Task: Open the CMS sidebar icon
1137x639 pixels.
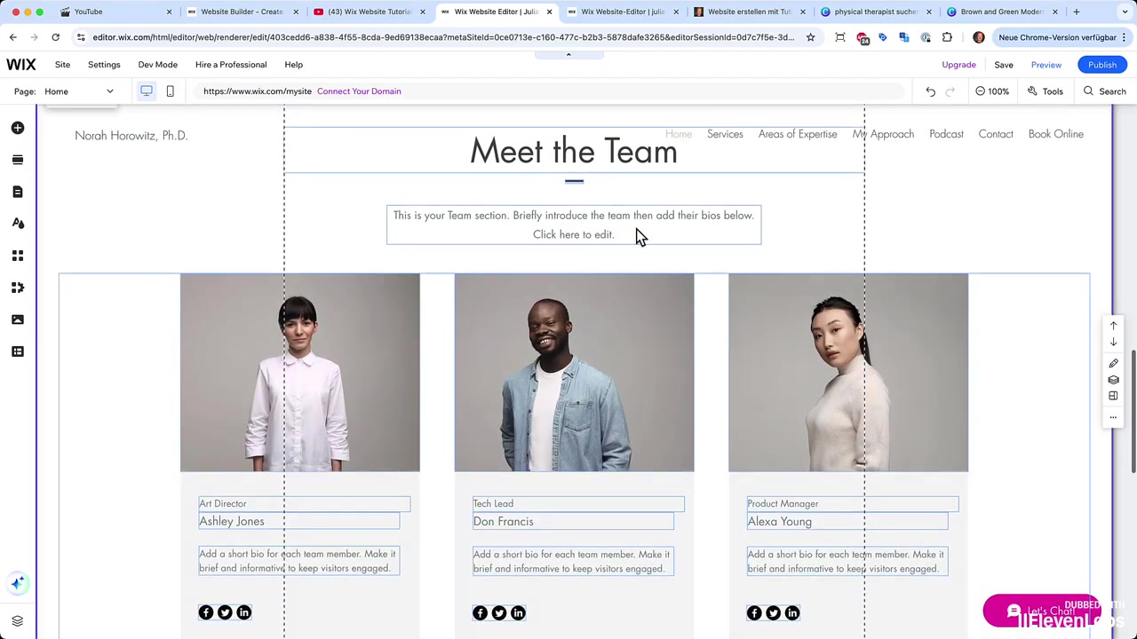Action: click(x=18, y=351)
